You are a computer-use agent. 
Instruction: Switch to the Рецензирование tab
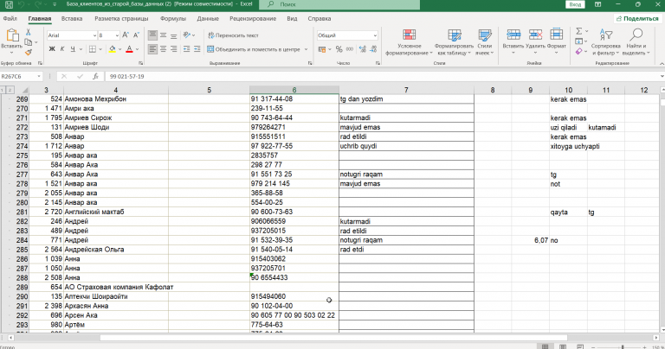[253, 19]
